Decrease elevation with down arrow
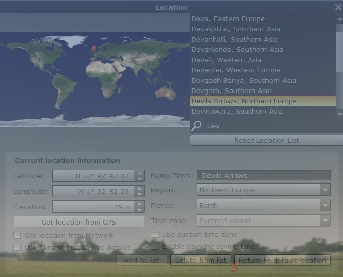The width and height of the screenshot is (343, 277). click(139, 210)
